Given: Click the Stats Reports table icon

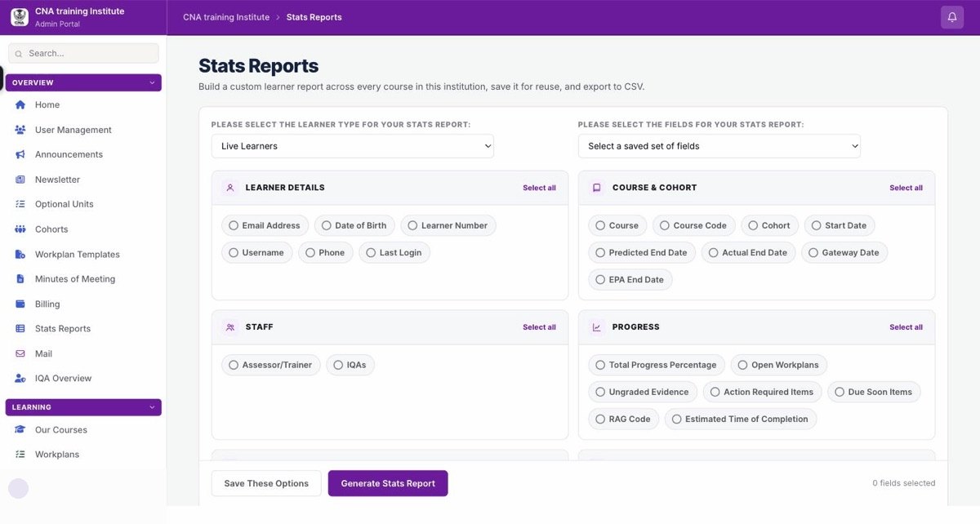Looking at the screenshot, I should (x=20, y=329).
